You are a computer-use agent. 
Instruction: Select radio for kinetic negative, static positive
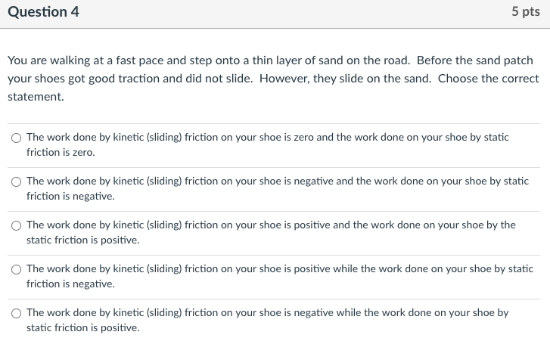pos(16,313)
